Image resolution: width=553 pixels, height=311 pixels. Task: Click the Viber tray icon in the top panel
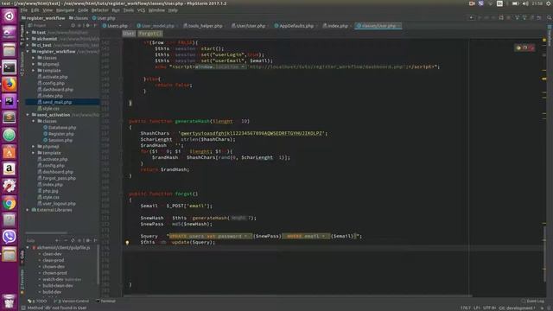pyautogui.click(x=480, y=3)
